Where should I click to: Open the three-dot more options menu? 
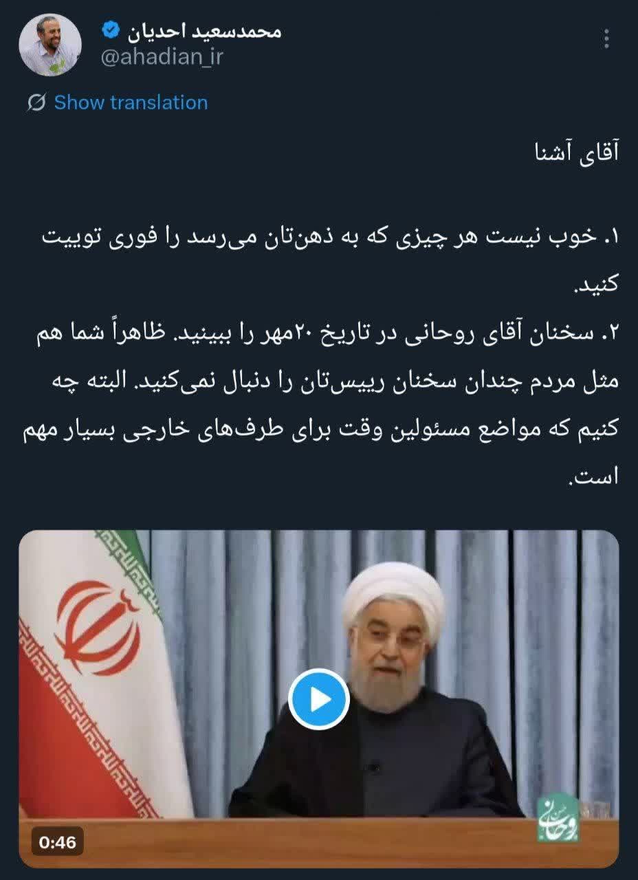coord(607,39)
